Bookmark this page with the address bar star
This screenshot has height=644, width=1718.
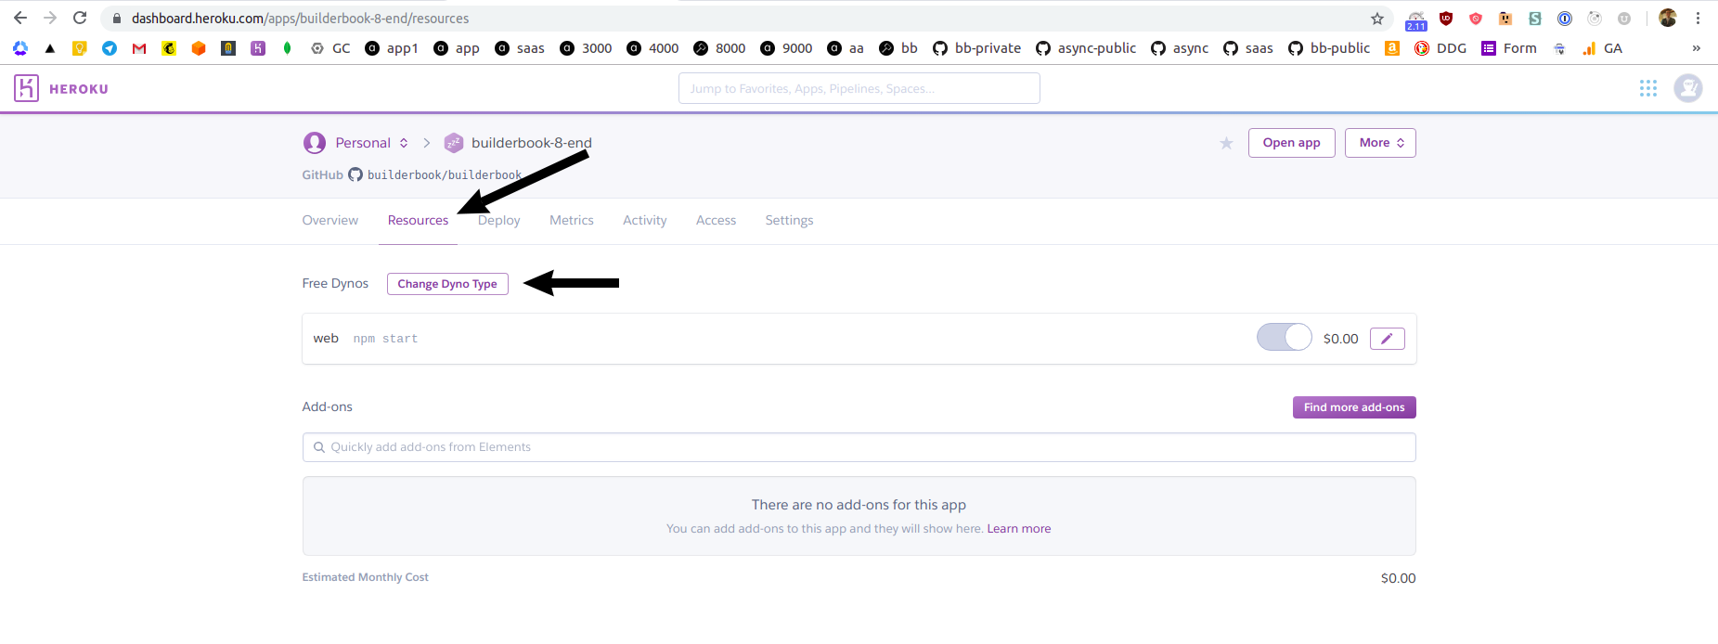pyautogui.click(x=1377, y=19)
